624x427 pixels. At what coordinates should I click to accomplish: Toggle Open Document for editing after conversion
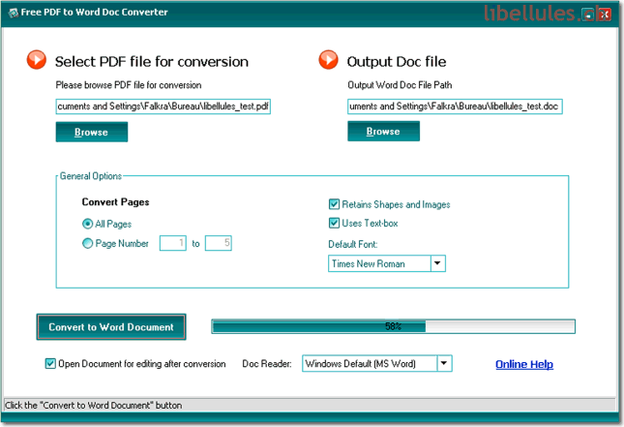[x=50, y=364]
